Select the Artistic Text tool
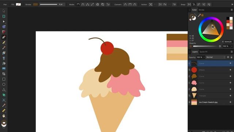 point(4,100)
